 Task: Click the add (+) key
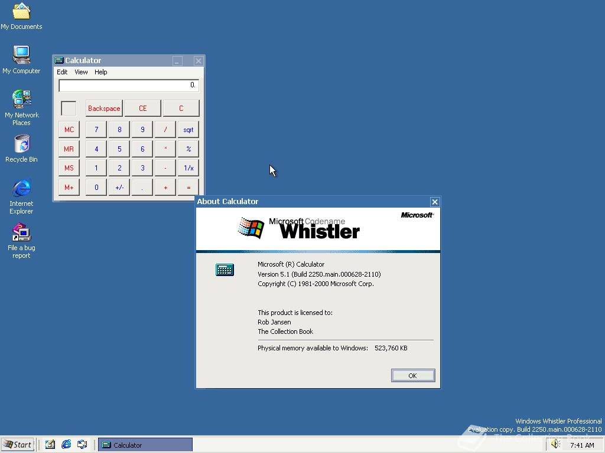165,187
